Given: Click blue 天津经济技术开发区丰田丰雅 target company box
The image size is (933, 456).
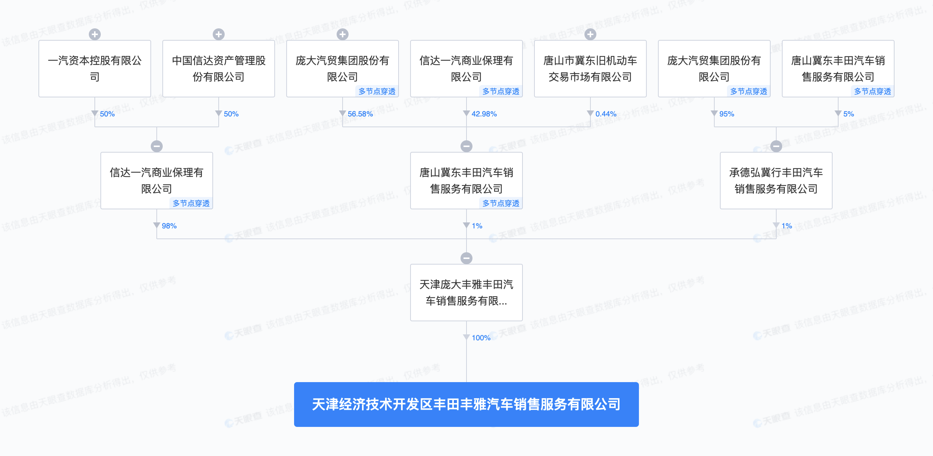Looking at the screenshot, I should 466,405.
